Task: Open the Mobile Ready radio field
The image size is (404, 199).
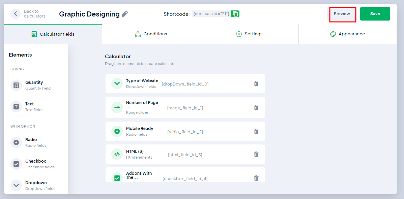Action: tap(140, 131)
